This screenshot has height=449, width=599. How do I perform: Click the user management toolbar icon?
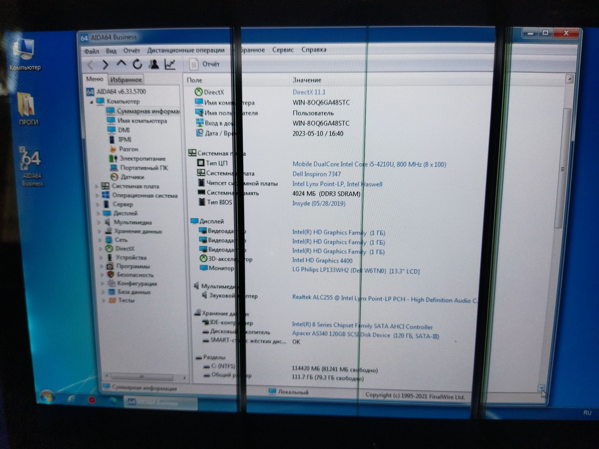pyautogui.click(x=154, y=64)
